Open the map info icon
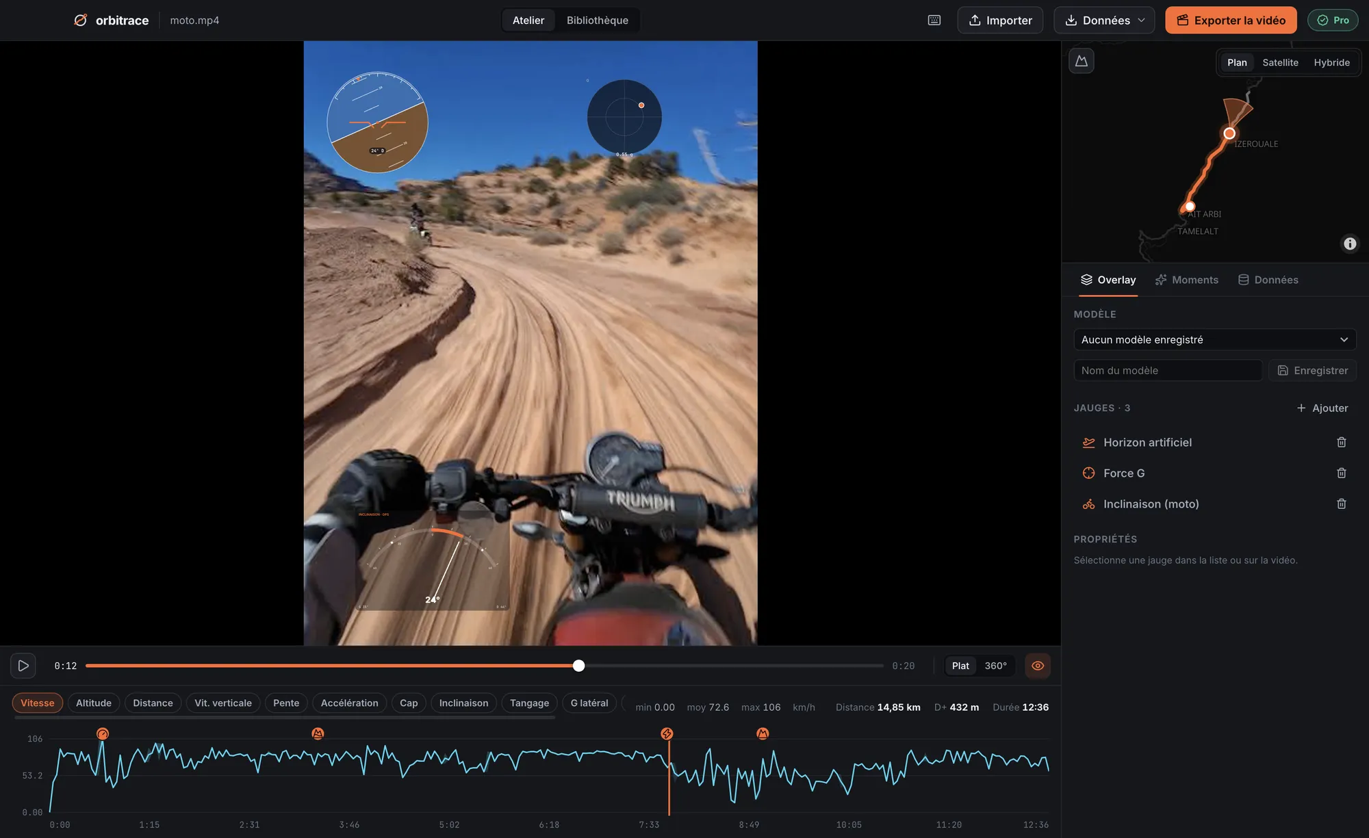This screenshot has height=838, width=1369. (1349, 244)
